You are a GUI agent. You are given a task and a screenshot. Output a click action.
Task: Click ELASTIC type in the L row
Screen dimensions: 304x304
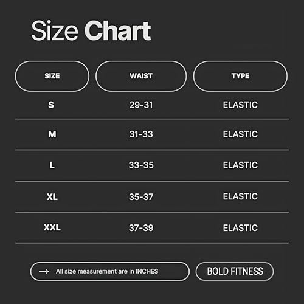click(240, 165)
